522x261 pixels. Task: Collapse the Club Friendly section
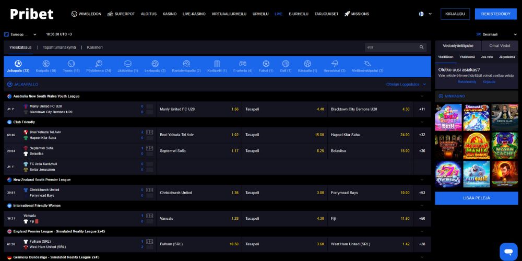click(x=422, y=122)
